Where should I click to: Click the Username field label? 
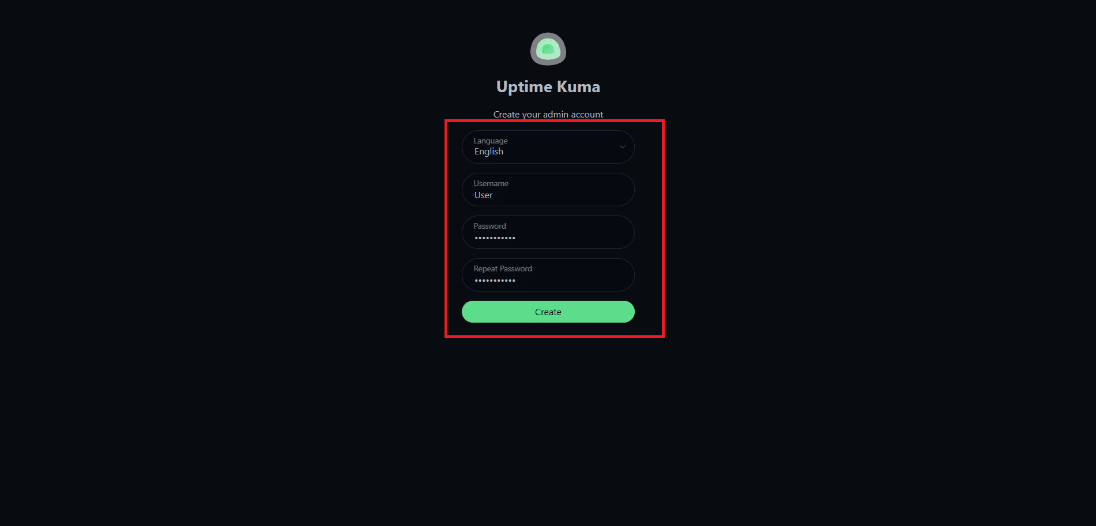[491, 183]
